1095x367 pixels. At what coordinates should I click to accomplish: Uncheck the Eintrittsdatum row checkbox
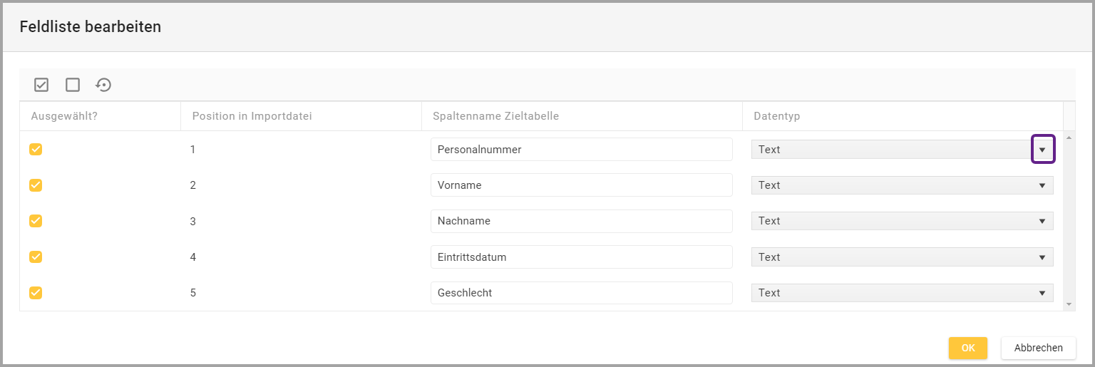(36, 257)
